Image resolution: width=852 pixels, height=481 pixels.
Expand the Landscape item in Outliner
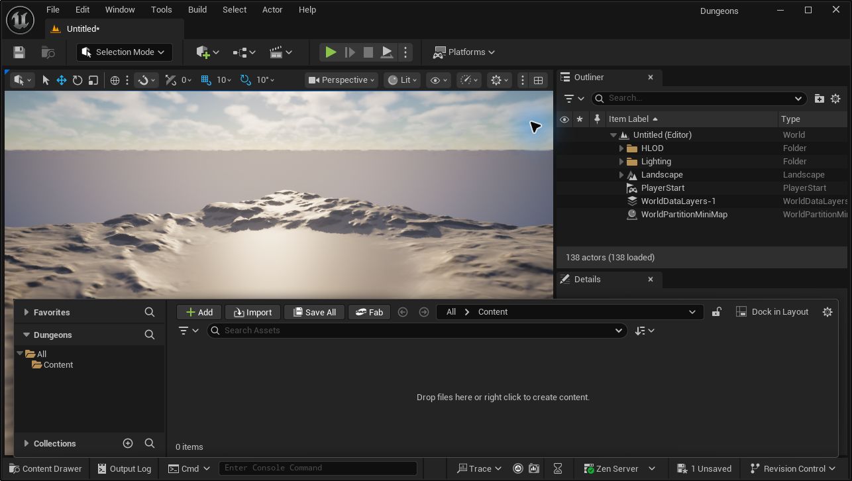click(x=621, y=175)
